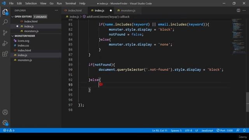The width and height of the screenshot is (249, 140).
Task: Click the 1 UNSAVED badge
Action: (x=40, y=17)
